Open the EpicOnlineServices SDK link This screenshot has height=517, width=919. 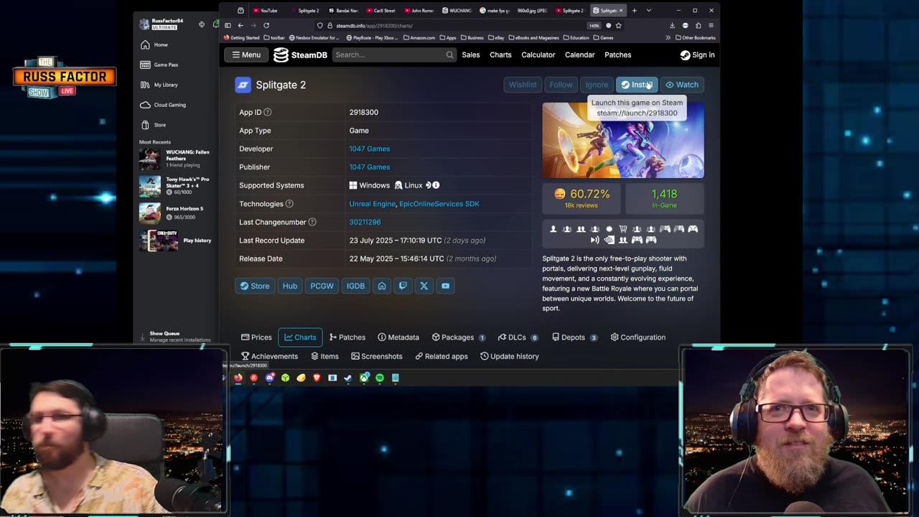[x=439, y=204]
